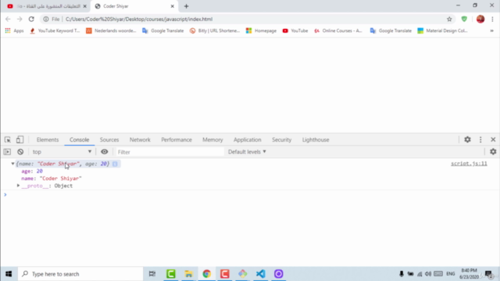The height and width of the screenshot is (281, 500).
Task: Open Material Design Col... bookmark
Action: tap(443, 30)
